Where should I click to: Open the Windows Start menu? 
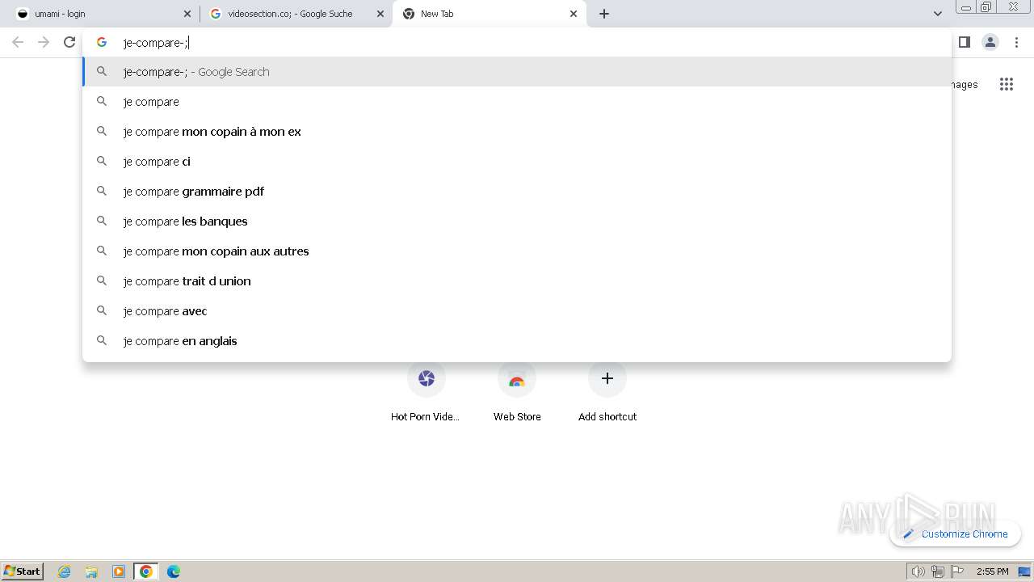[x=23, y=571]
